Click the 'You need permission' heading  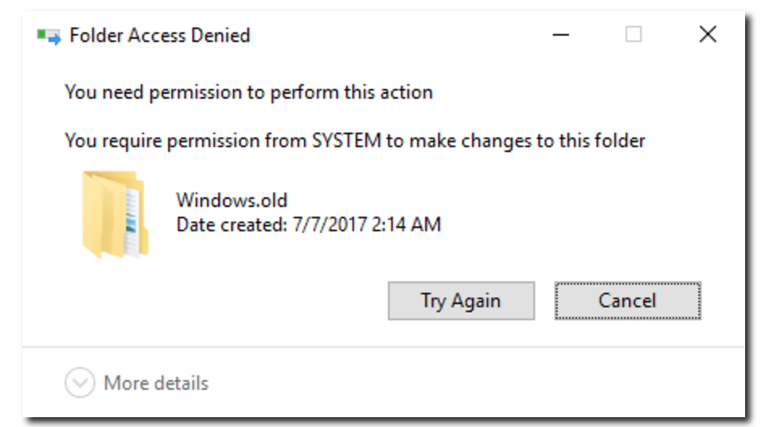point(249,92)
